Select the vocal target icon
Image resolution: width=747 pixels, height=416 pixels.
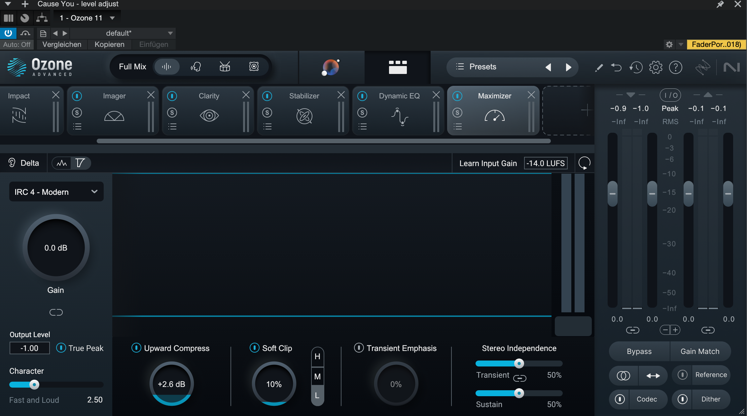coord(196,67)
